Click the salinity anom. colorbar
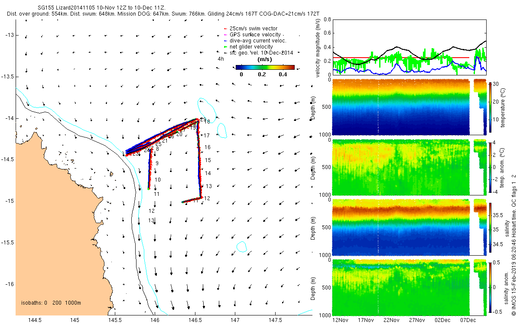Screen dimensions: 520x325 491,287
